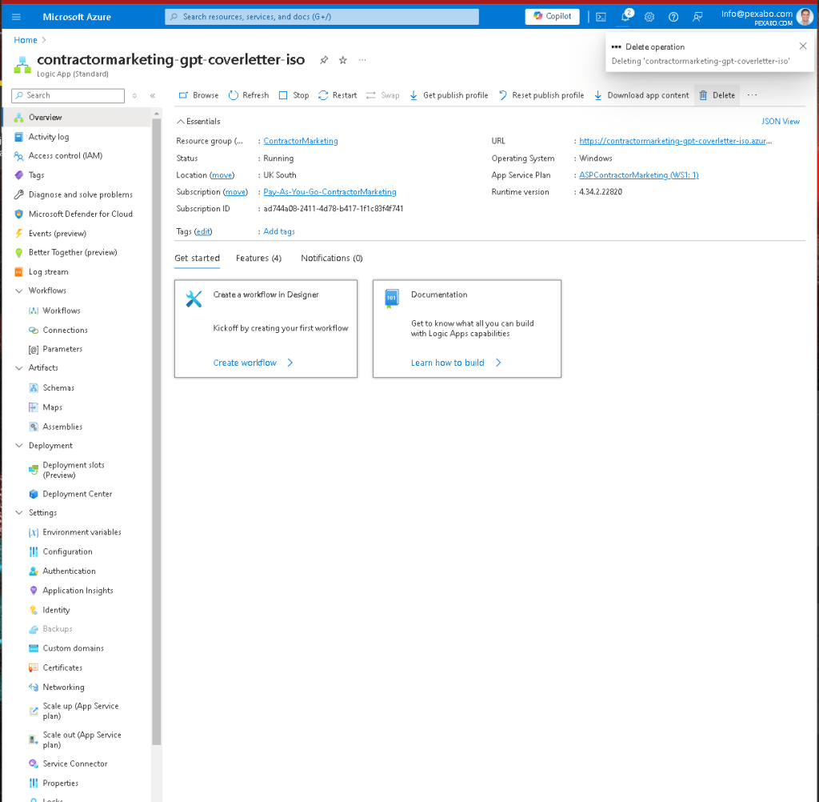
Task: Open the notifications bell
Action: pos(625,16)
